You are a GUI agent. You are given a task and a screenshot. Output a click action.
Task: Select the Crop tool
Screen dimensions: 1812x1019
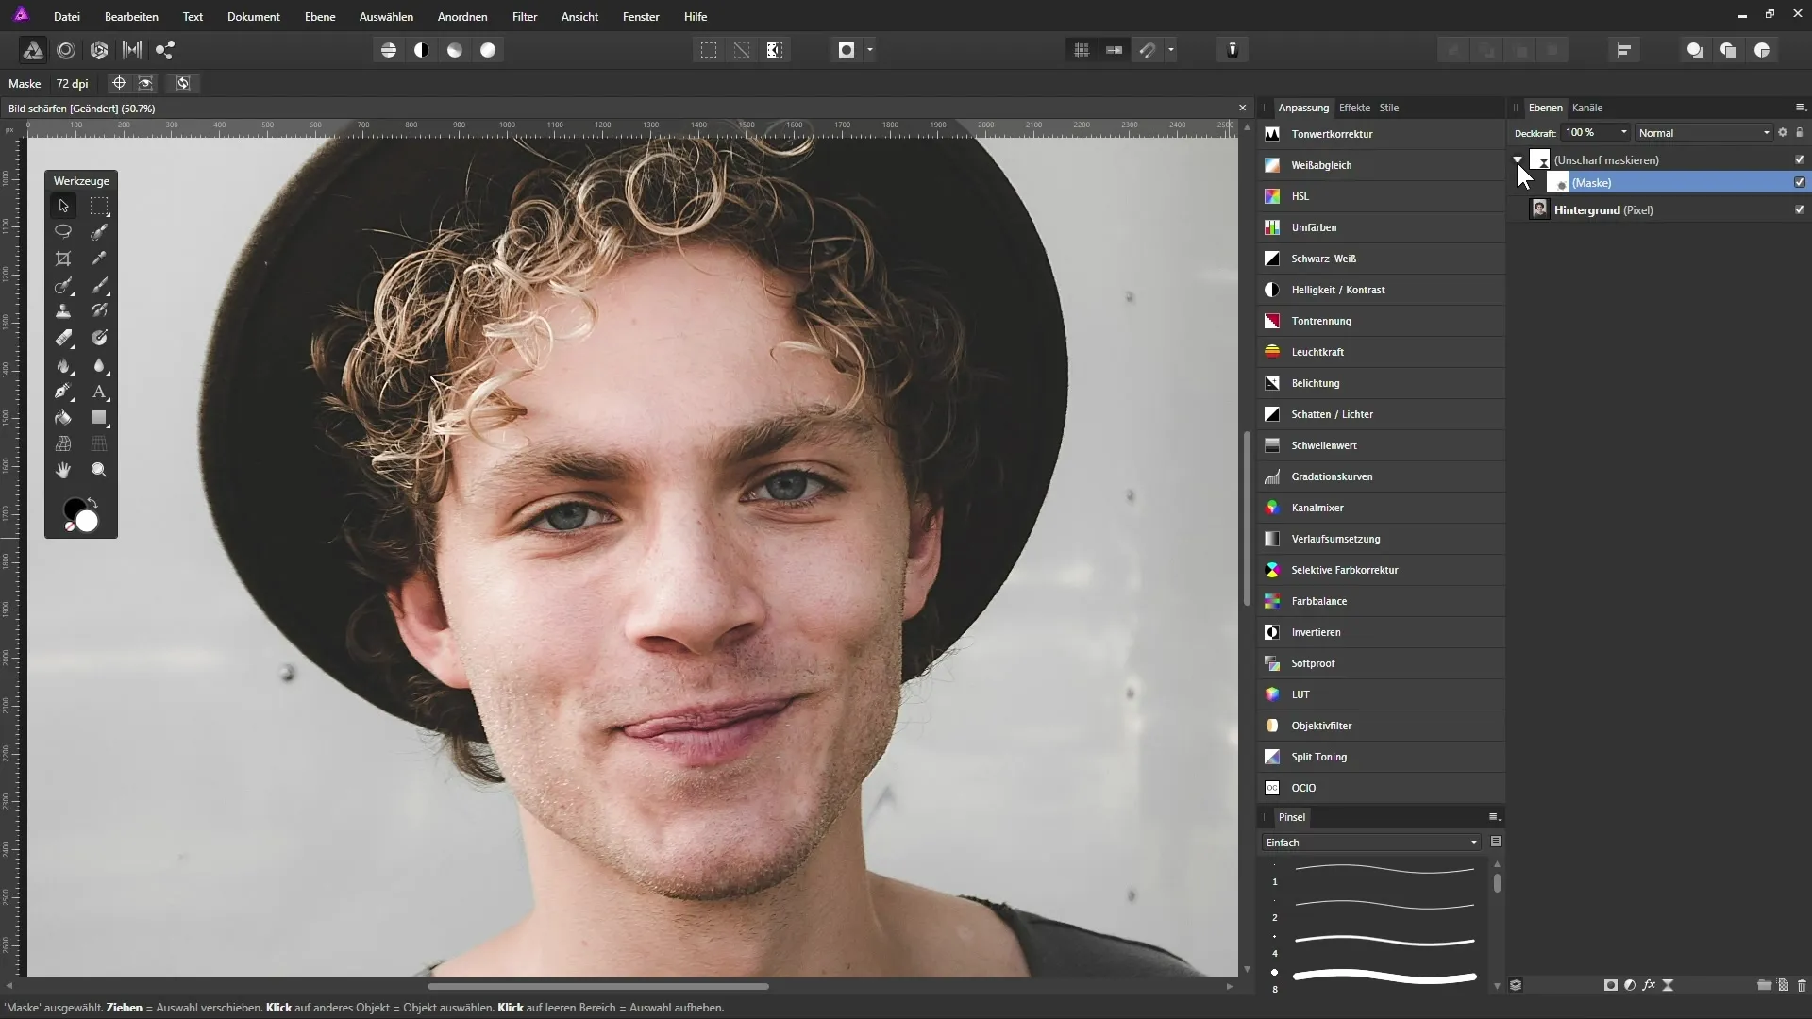(x=63, y=259)
